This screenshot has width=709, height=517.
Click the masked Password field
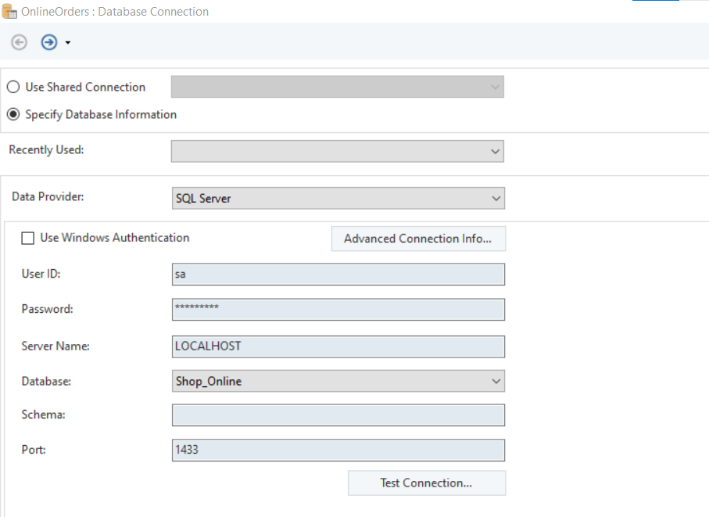pyautogui.click(x=338, y=309)
